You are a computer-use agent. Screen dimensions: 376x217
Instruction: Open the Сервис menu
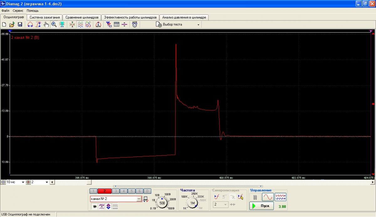[x=18, y=11]
